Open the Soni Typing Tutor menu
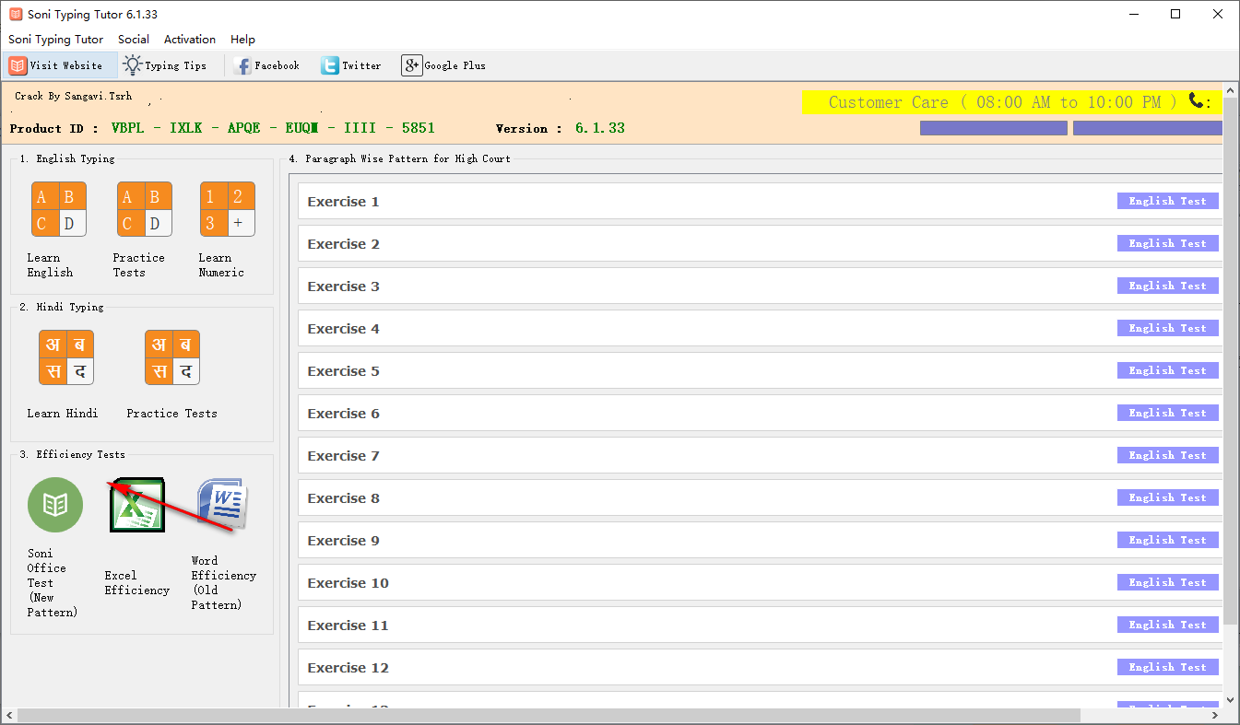Screen dimensions: 1240x725 pos(56,40)
